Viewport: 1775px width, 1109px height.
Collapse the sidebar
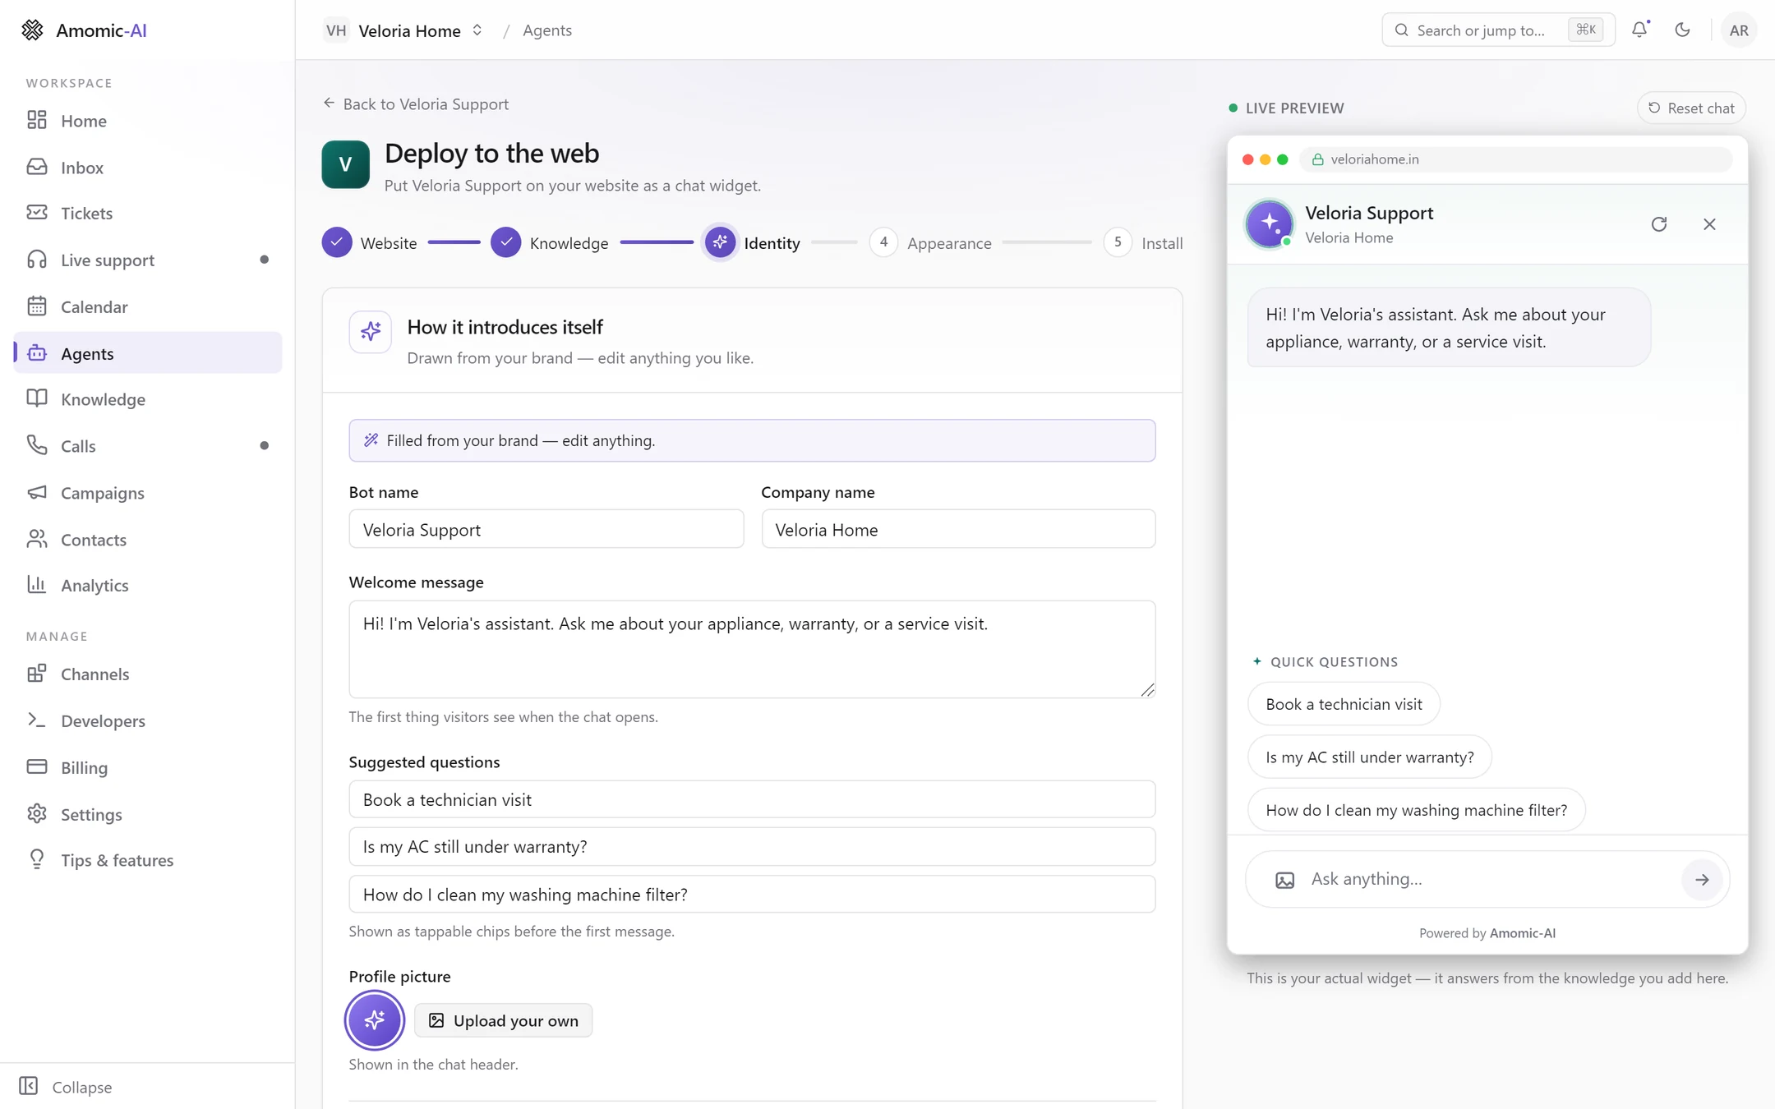coord(66,1086)
